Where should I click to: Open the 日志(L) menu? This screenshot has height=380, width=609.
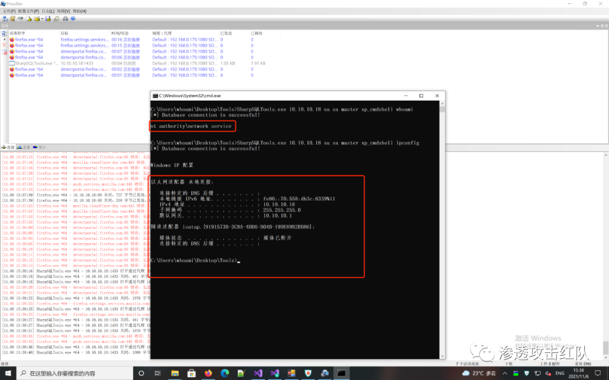(x=48, y=11)
